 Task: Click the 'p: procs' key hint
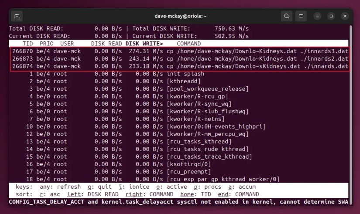(208, 187)
